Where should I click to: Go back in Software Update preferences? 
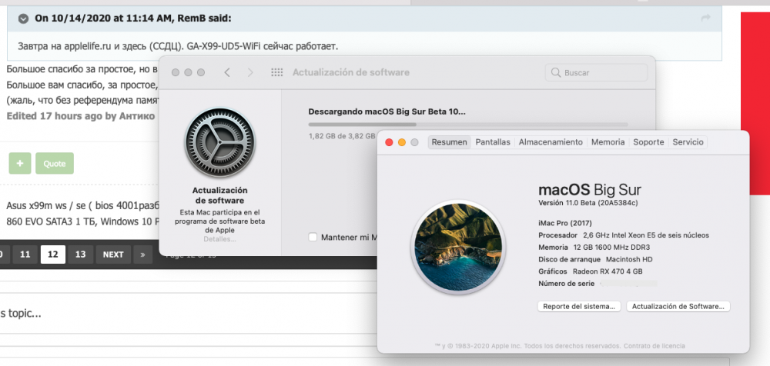[227, 72]
